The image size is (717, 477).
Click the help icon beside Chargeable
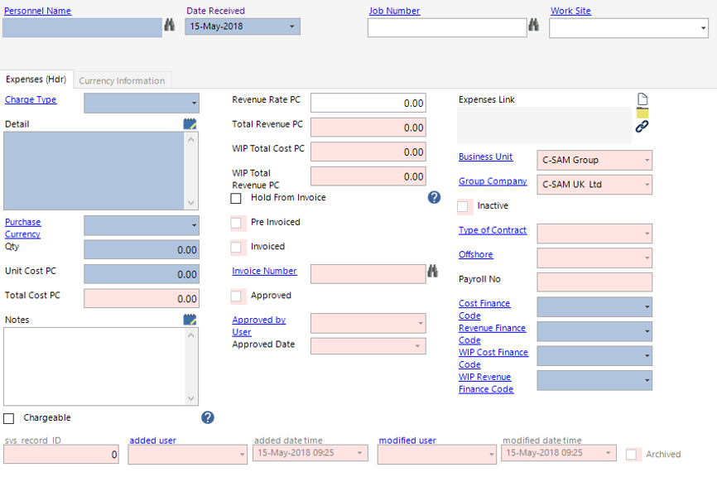point(208,417)
